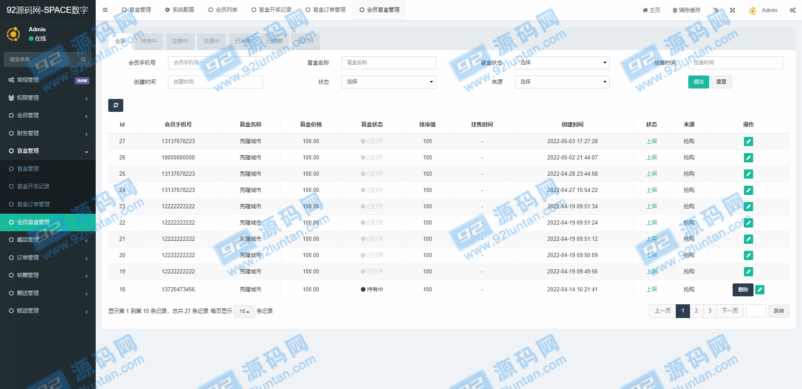The height and width of the screenshot is (389, 802).
Task: Open the settings gears icon at the top right
Action: click(x=792, y=10)
